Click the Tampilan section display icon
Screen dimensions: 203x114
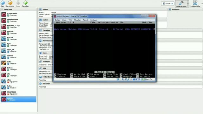[x=41, y=30]
